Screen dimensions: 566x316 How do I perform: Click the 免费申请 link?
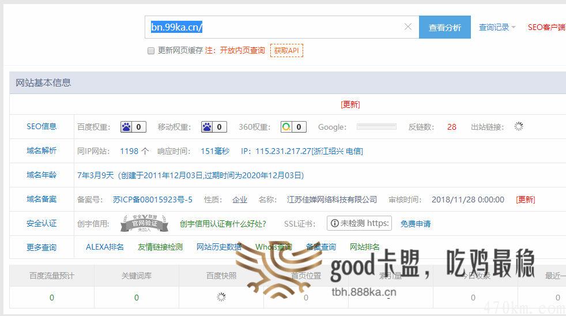(416, 224)
